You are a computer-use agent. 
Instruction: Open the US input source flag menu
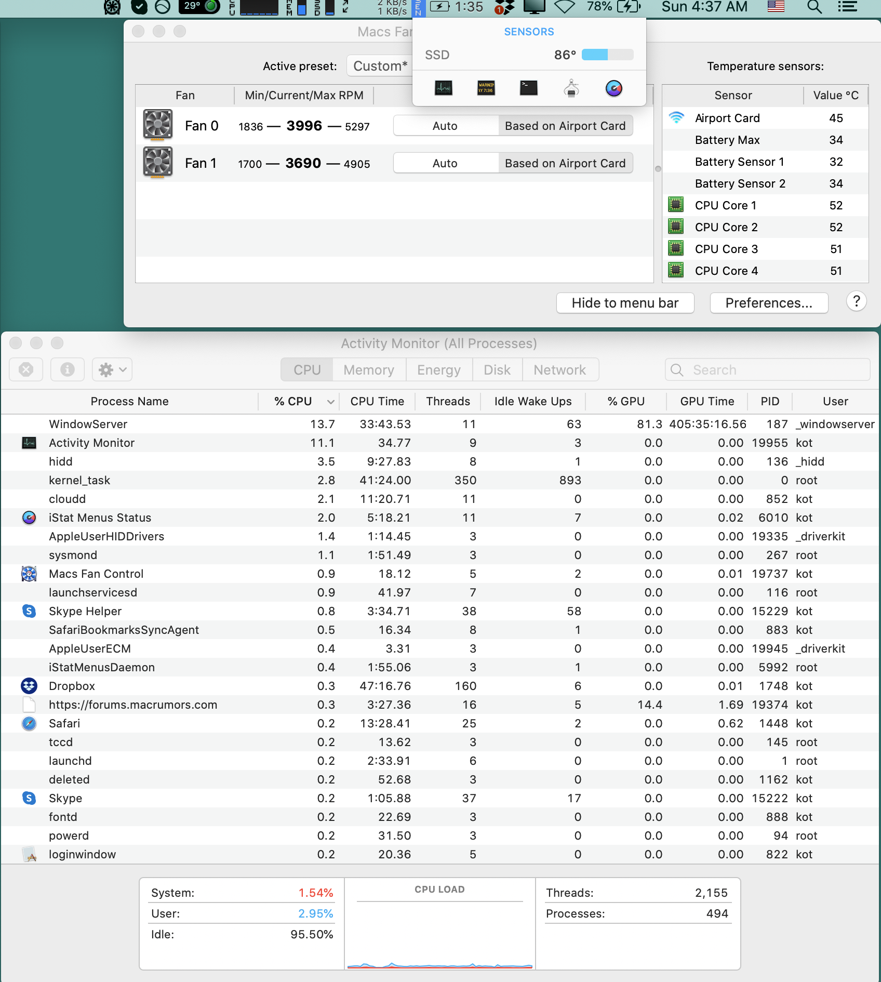click(776, 7)
